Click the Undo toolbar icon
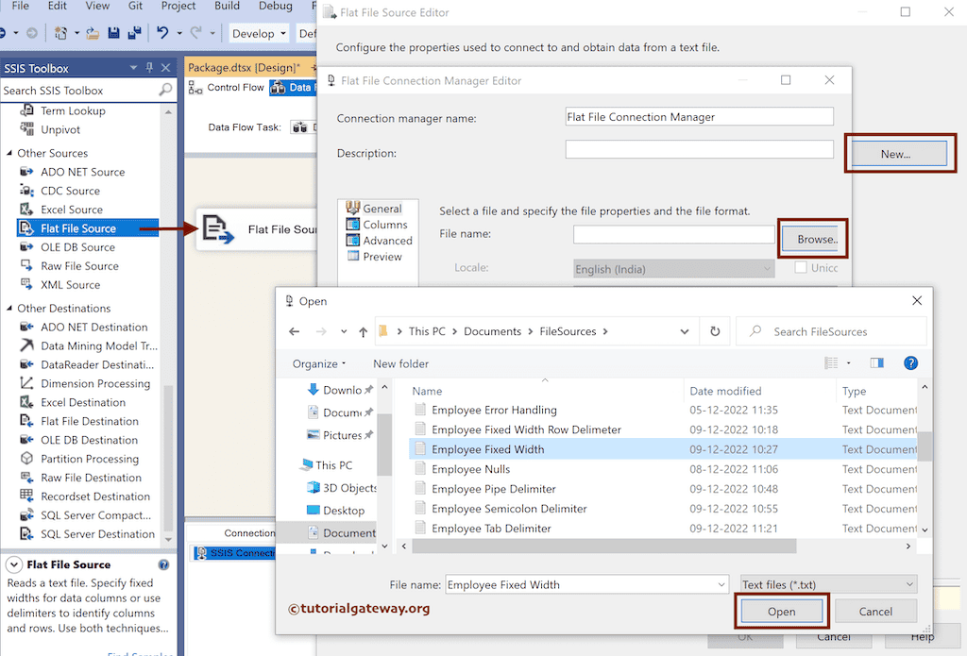Image resolution: width=967 pixels, height=656 pixels. [x=164, y=31]
